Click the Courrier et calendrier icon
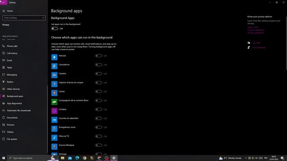The height and width of the screenshot is (161, 287). tap(54, 120)
